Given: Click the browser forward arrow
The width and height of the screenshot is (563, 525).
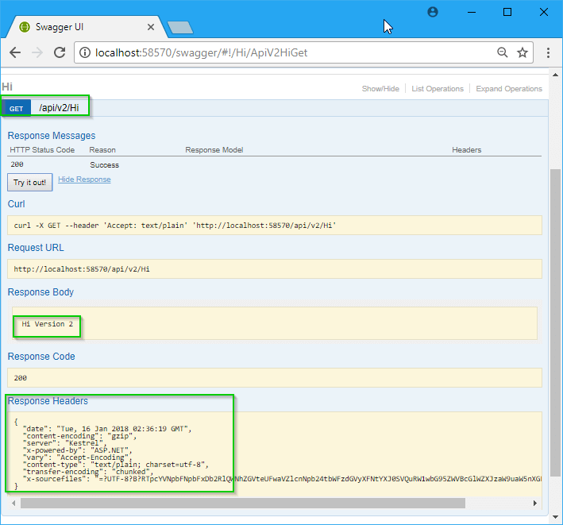Looking at the screenshot, I should click(x=37, y=52).
